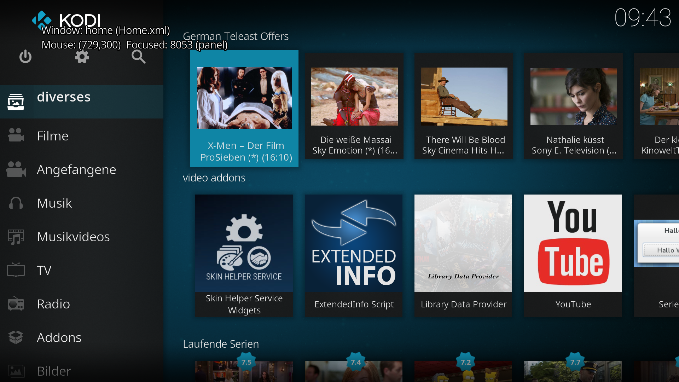Click the 'Laufende Serien' heading

point(221,344)
